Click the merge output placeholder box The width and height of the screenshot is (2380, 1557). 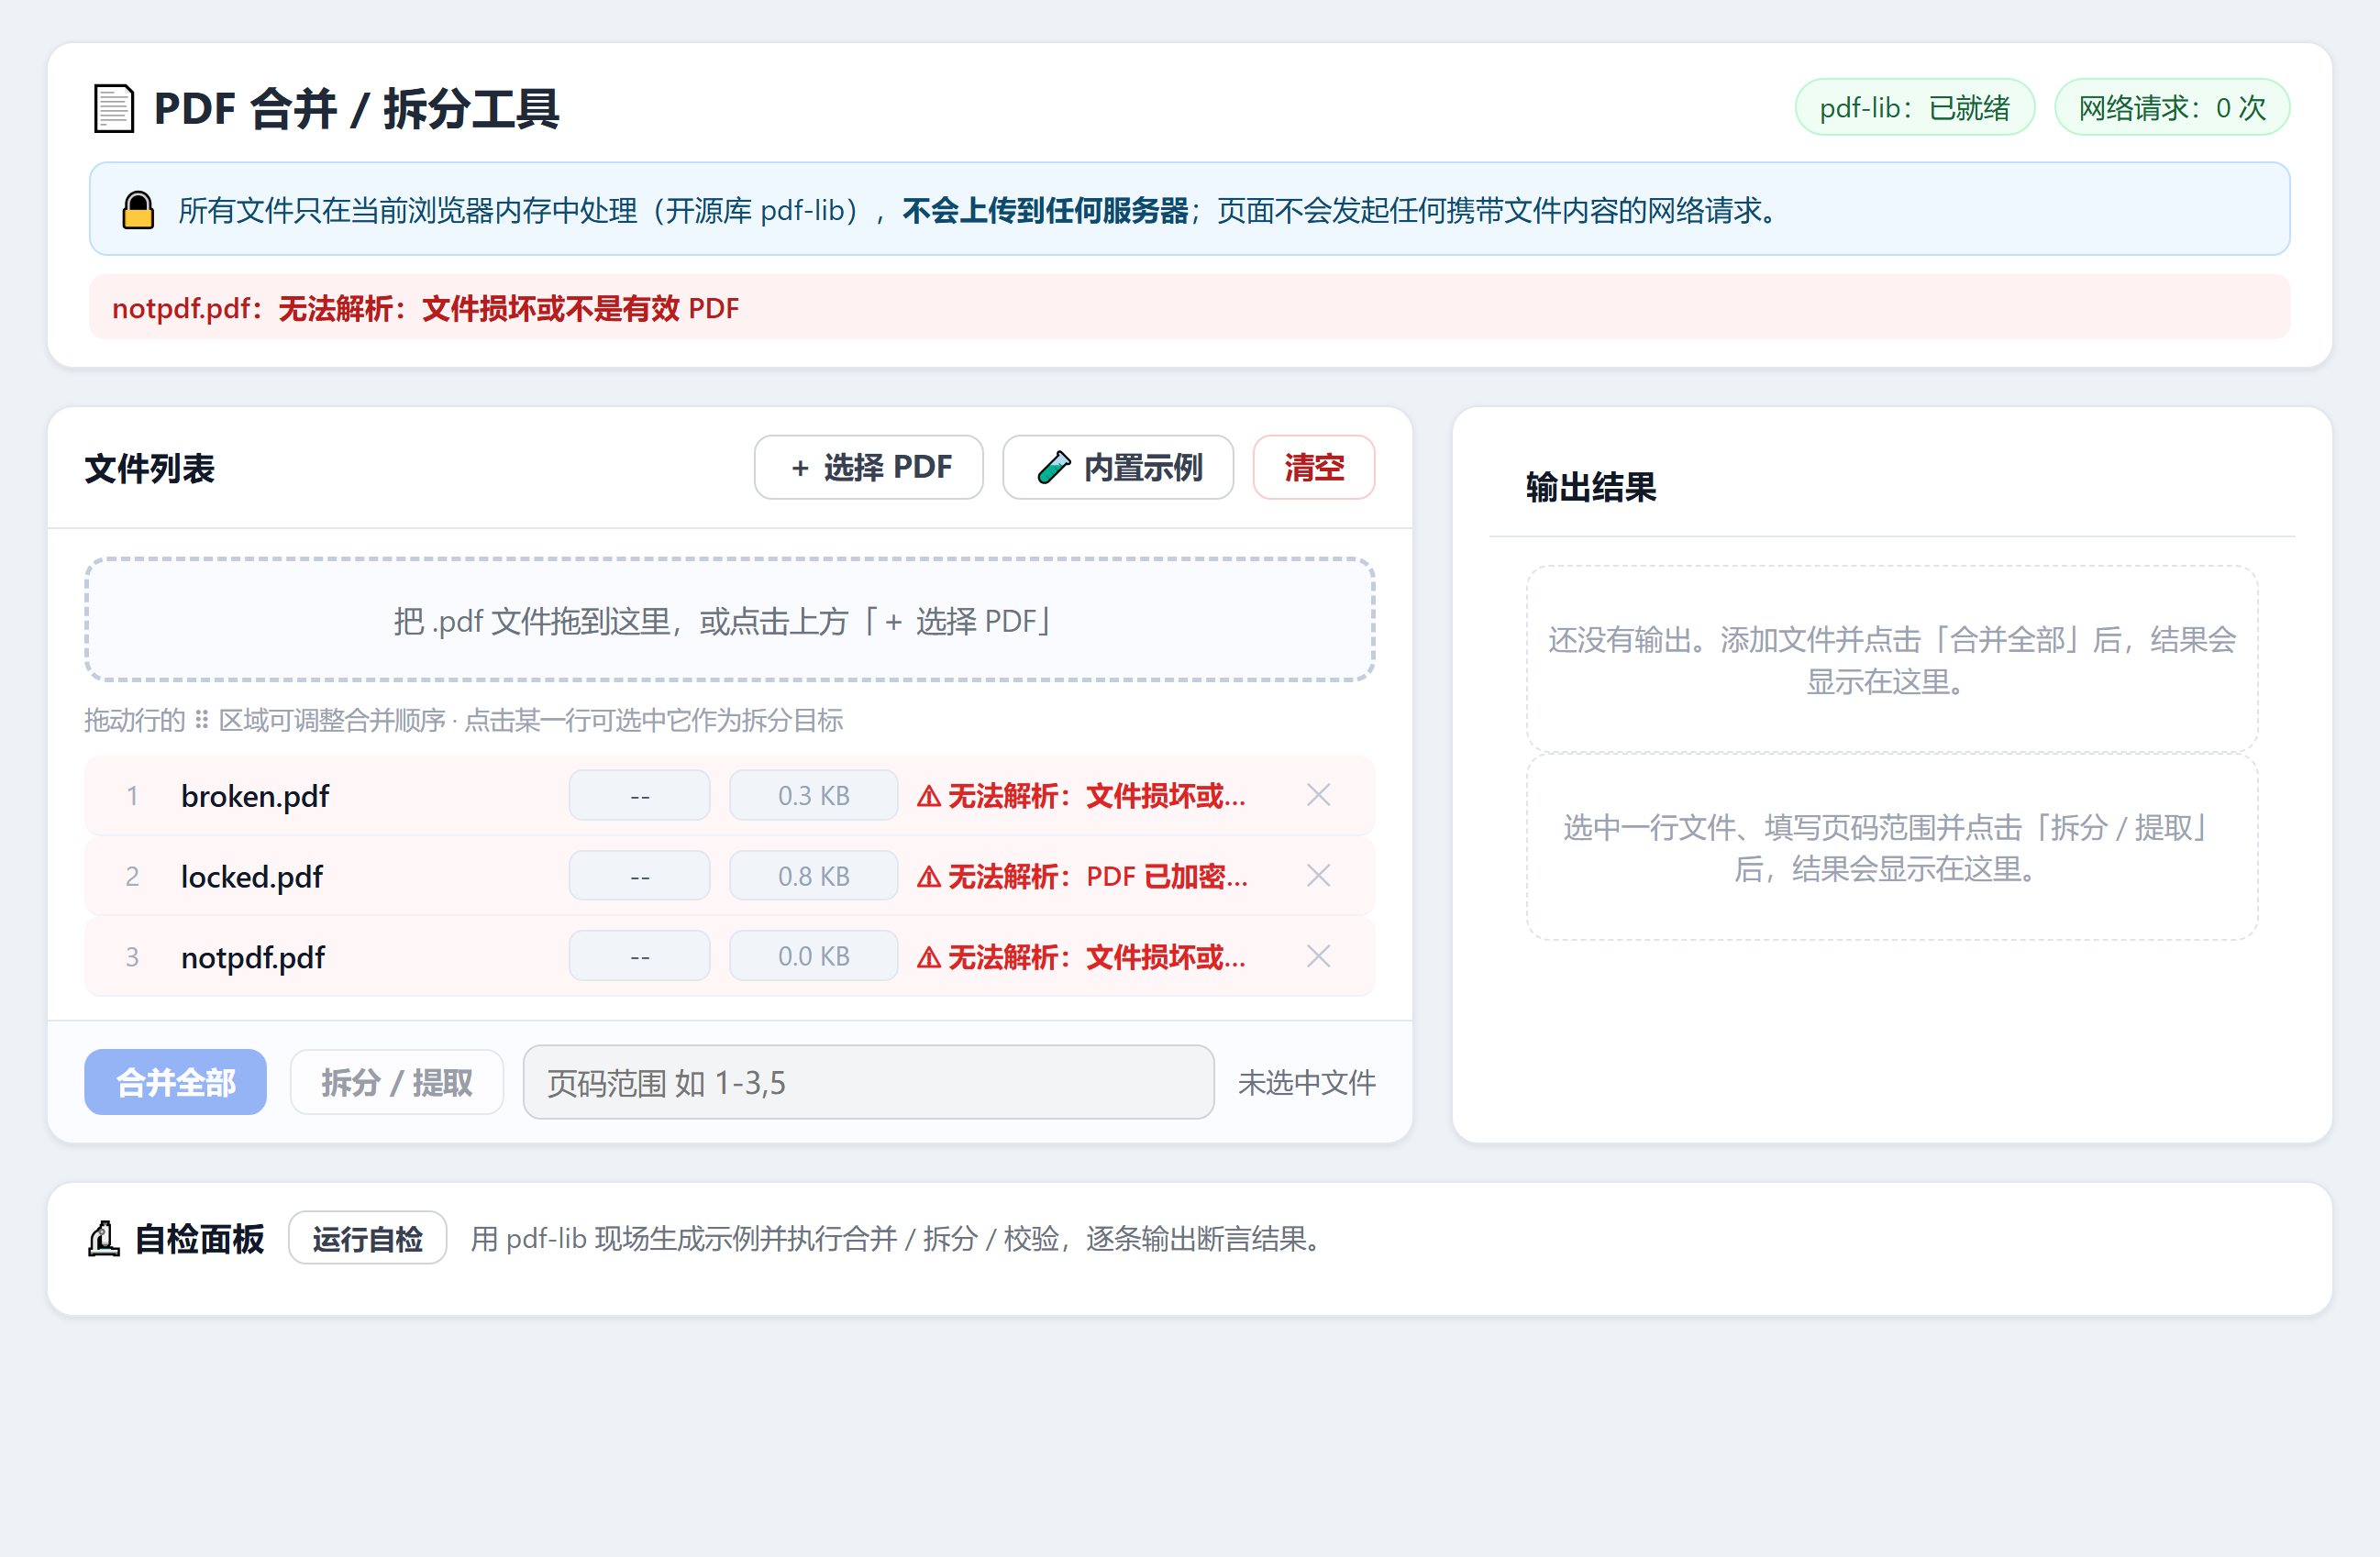click(1891, 659)
